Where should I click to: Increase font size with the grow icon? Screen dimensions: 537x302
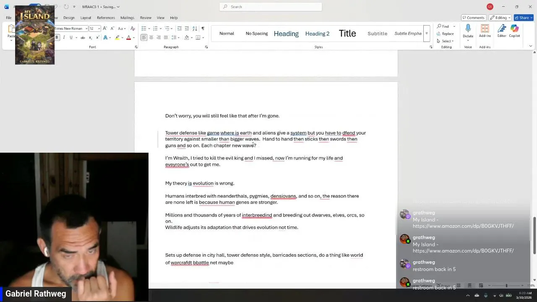106,29
